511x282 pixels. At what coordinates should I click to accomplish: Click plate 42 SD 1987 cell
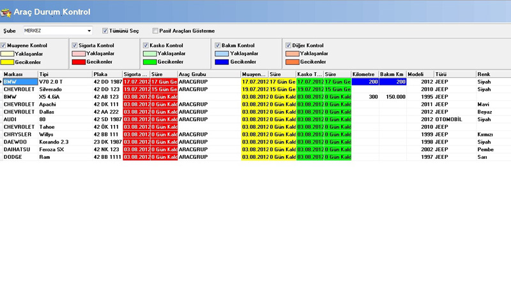pyautogui.click(x=107, y=119)
